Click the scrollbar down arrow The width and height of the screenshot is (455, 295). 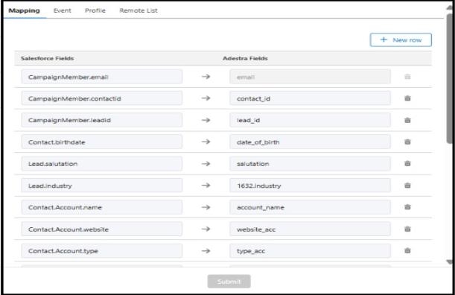[x=450, y=262]
